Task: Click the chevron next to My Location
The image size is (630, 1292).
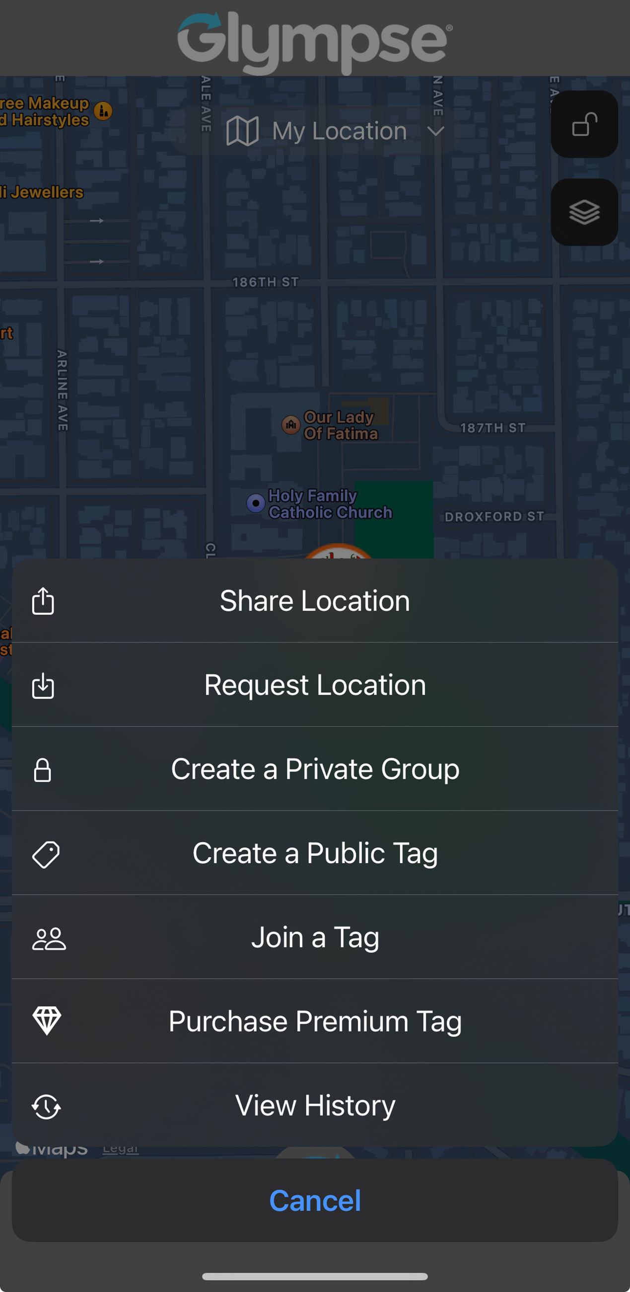Action: [435, 131]
